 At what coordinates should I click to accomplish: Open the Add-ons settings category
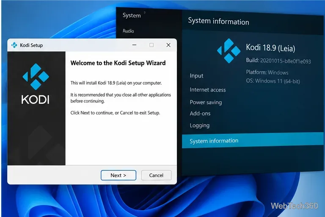point(200,114)
